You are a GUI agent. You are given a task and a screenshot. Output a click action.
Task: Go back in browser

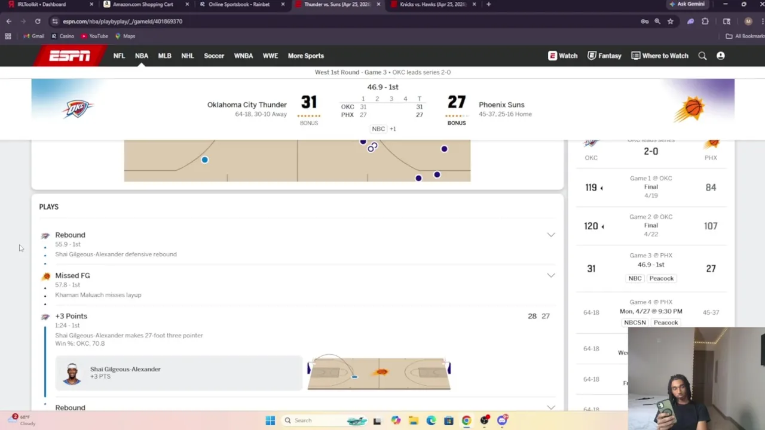click(8, 21)
